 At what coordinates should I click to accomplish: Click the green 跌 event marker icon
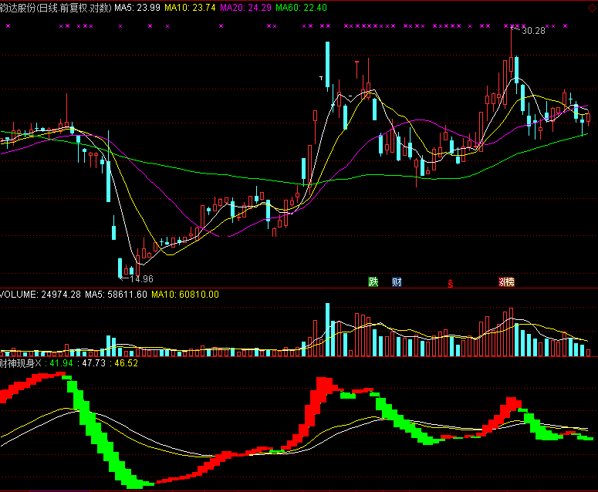coord(373,282)
